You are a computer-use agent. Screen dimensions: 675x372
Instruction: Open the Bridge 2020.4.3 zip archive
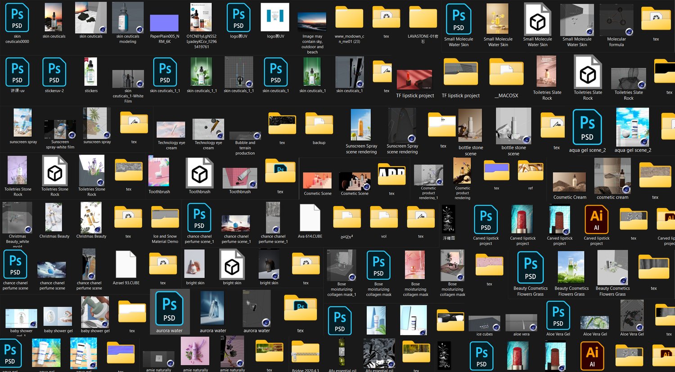click(x=306, y=354)
